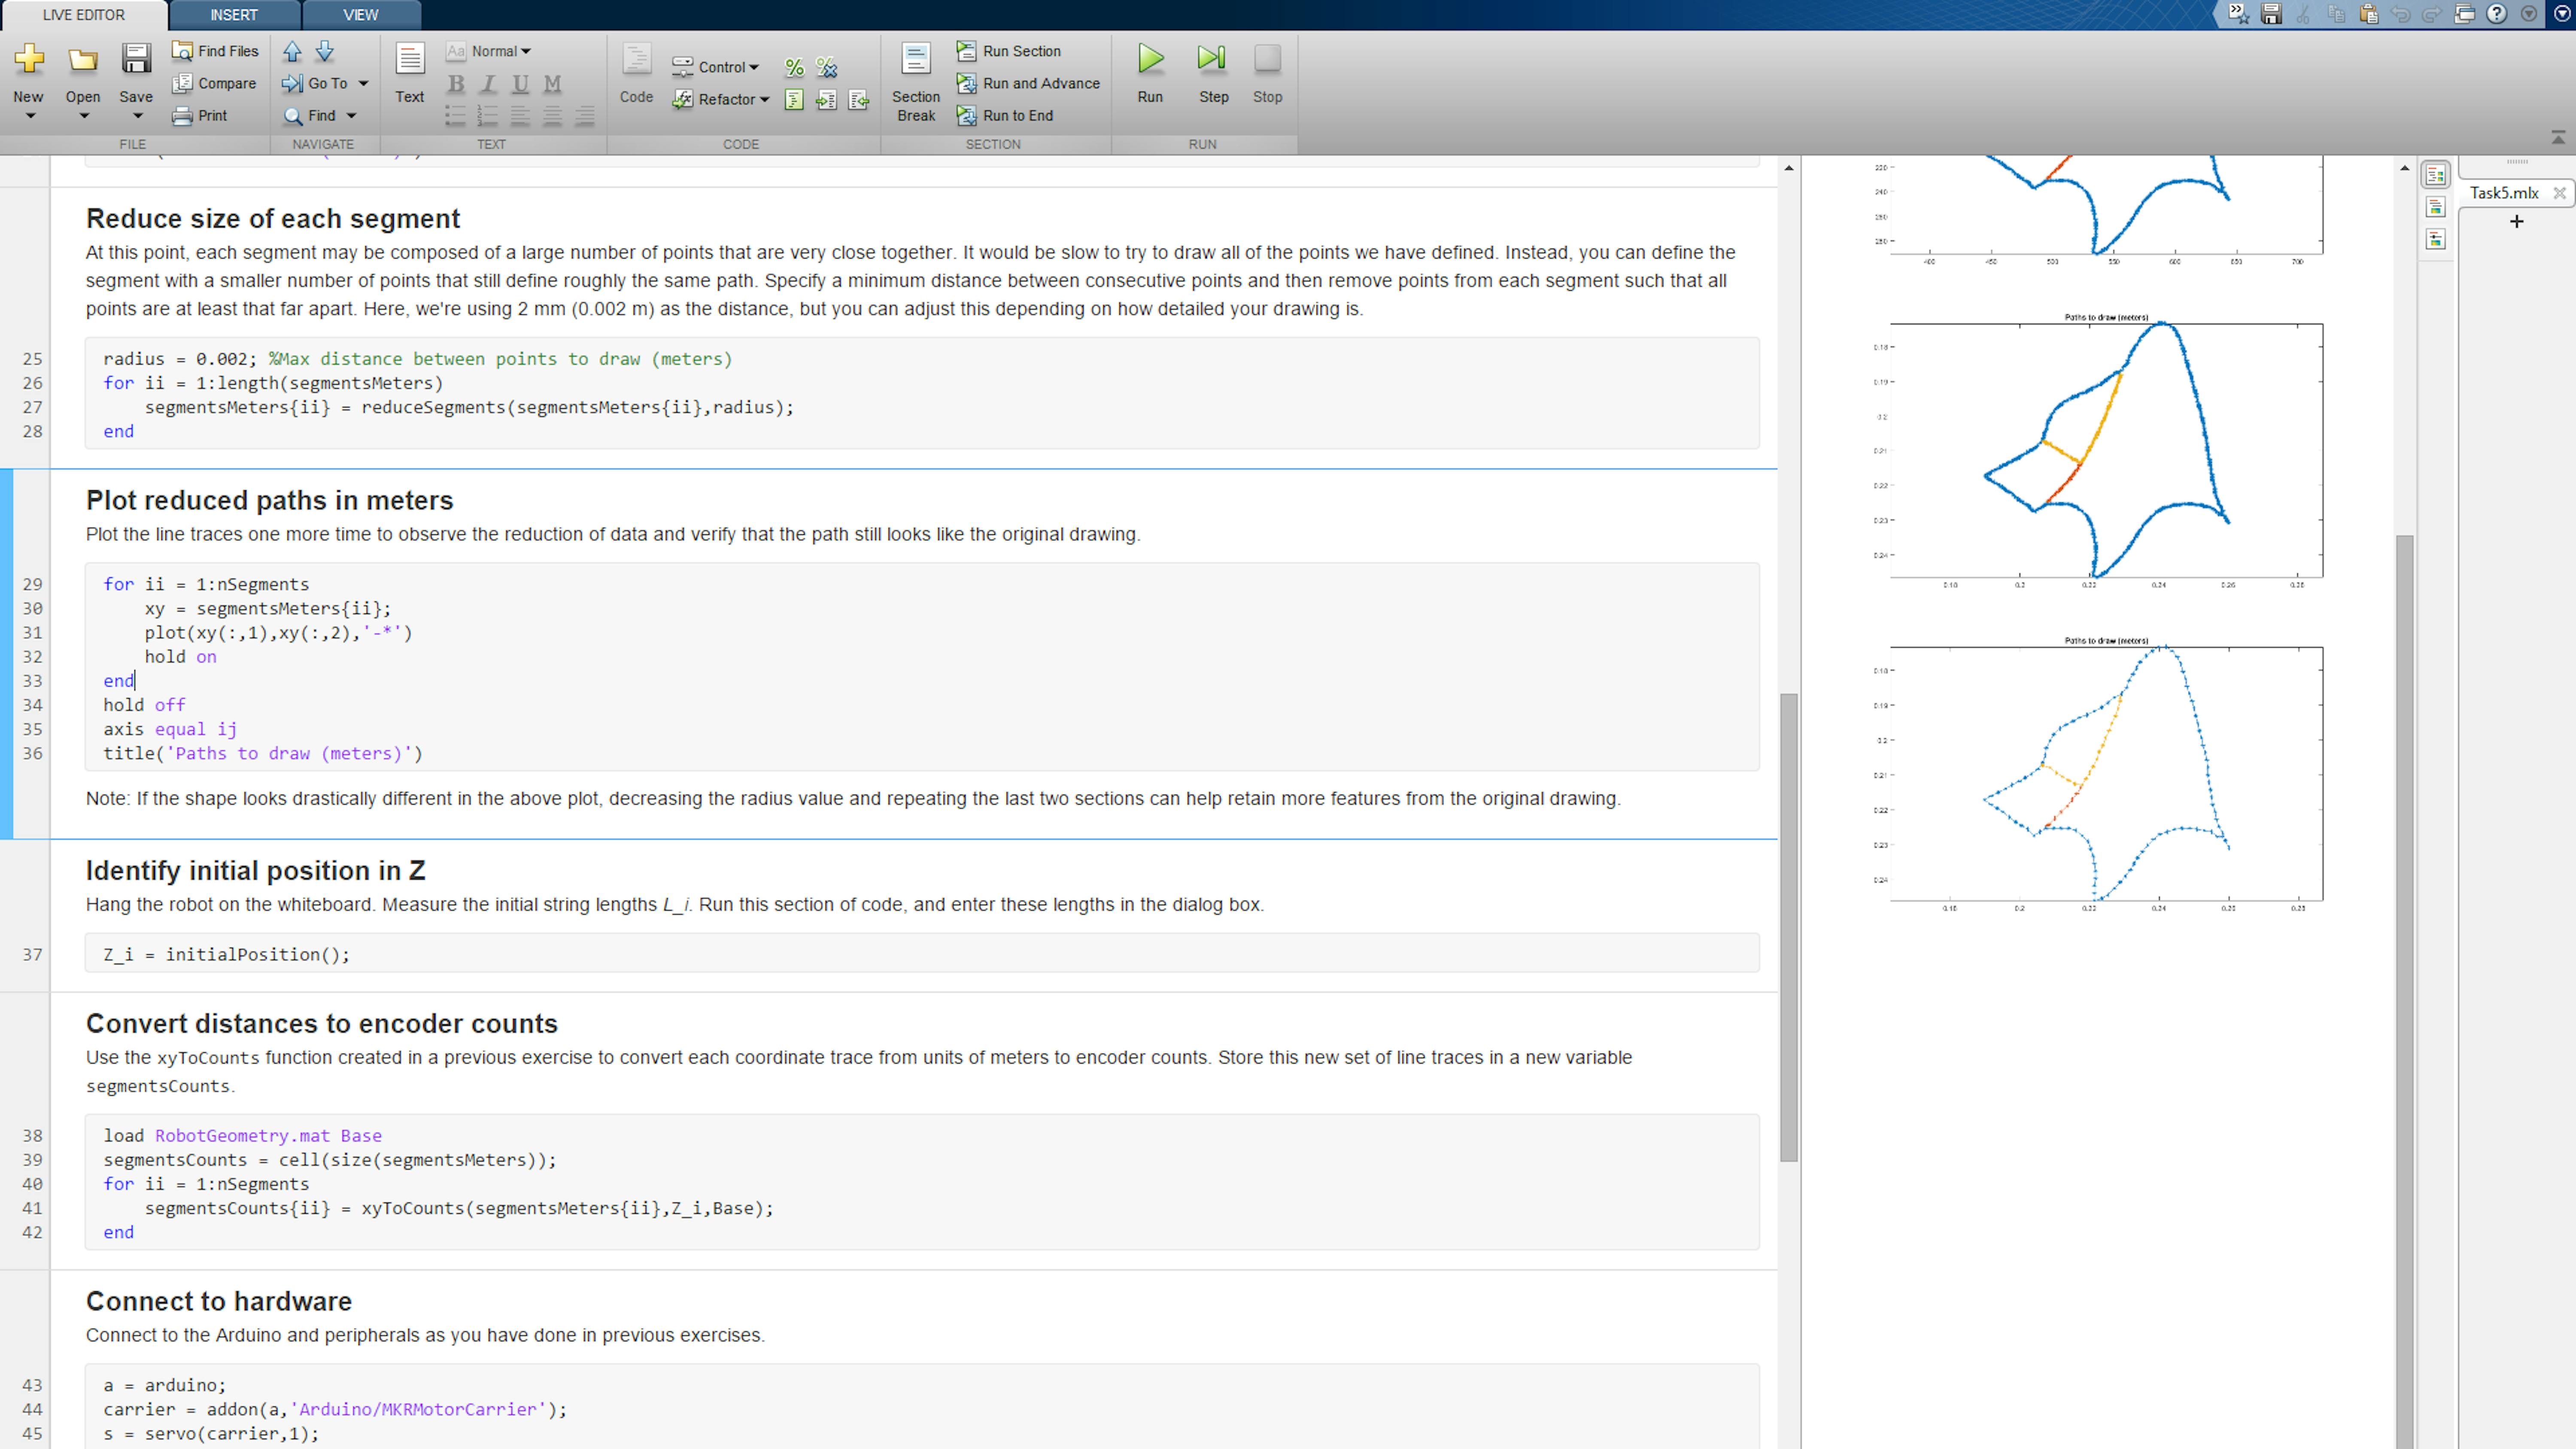Image resolution: width=2576 pixels, height=1449 pixels.
Task: Open the Refactor dropdown in Code group
Action: pyautogui.click(x=721, y=99)
